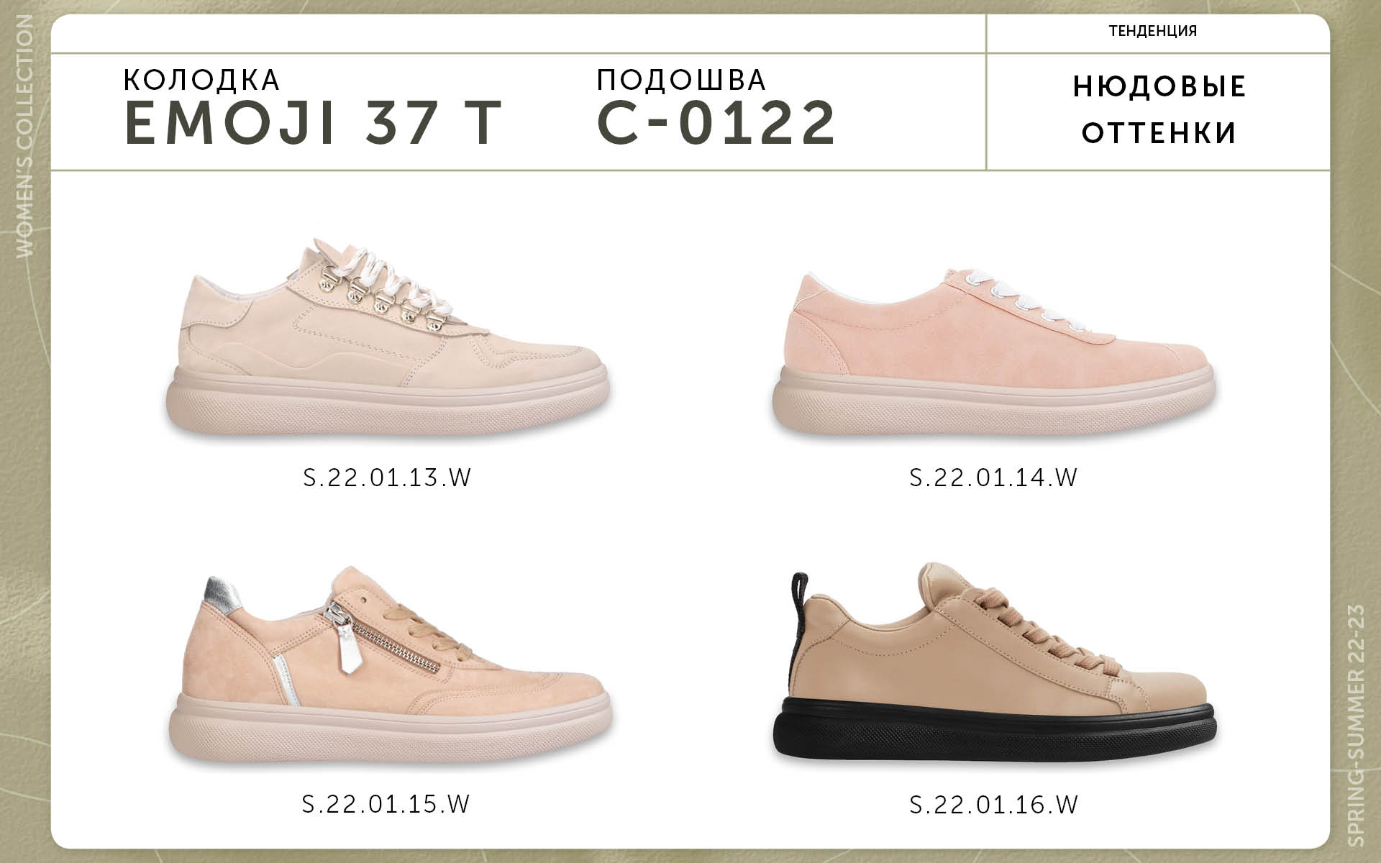Click the beige sneaker with metal hooks
This screenshot has height=863, width=1381.
coord(388,337)
